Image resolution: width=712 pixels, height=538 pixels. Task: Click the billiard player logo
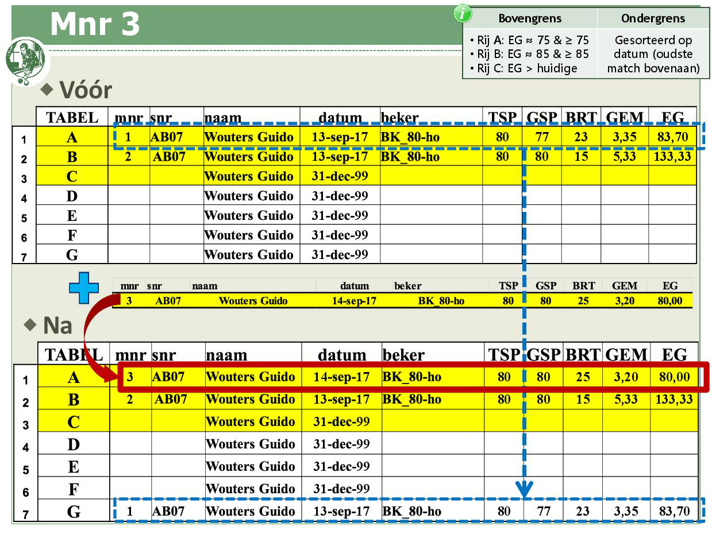click(26, 60)
